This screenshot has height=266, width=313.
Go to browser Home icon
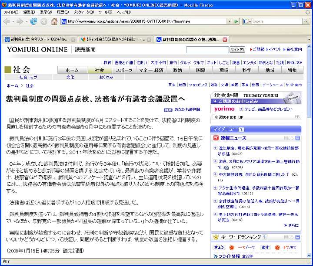coord(54,21)
